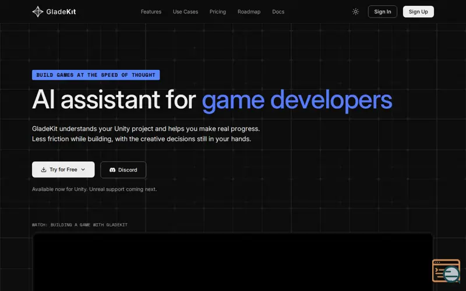Viewport: 466px width, 291px height.
Task: Open the terminal assistant widget icon
Action: pos(446,271)
